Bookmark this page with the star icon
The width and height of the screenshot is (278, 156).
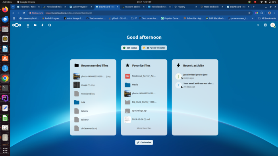coord(249,13)
